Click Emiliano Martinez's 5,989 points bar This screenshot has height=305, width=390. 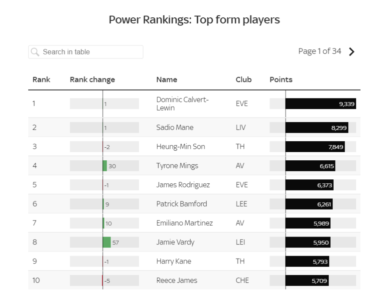coord(308,223)
